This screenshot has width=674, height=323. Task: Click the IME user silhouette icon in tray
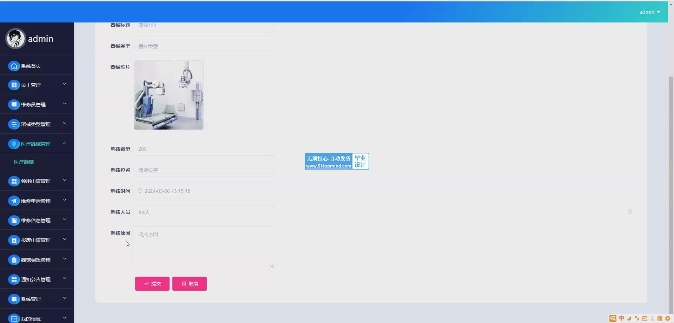(652, 318)
